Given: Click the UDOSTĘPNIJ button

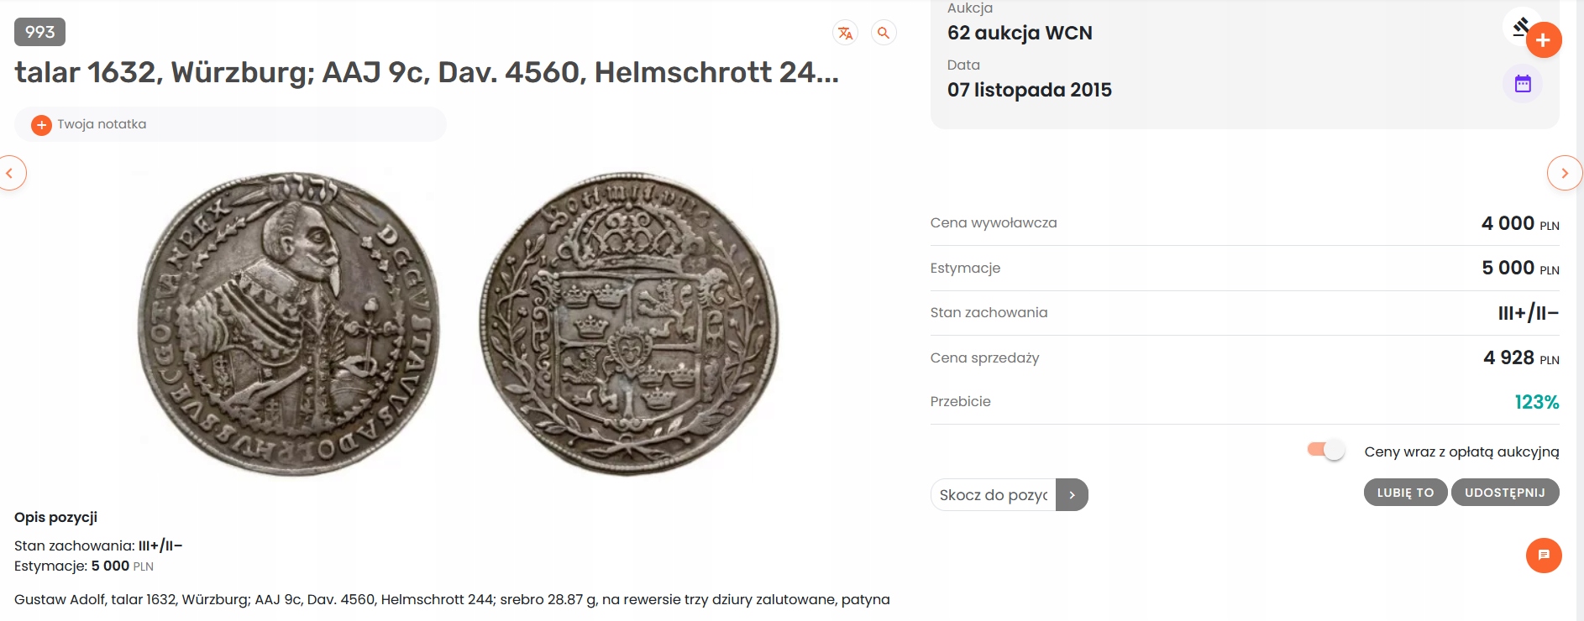Looking at the screenshot, I should click(x=1505, y=493).
